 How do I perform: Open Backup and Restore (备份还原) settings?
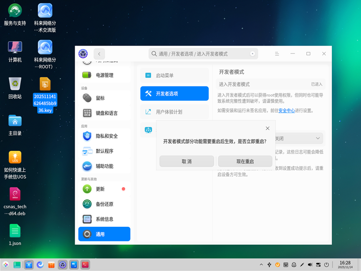click(104, 204)
